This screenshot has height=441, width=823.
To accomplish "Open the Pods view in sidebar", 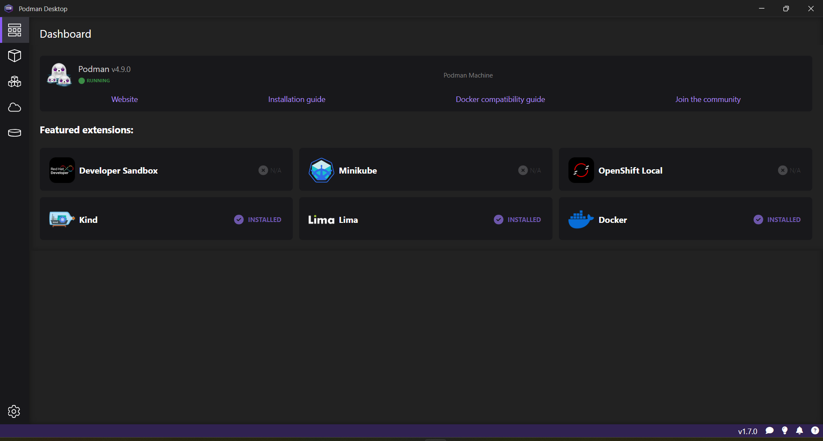I will point(15,81).
